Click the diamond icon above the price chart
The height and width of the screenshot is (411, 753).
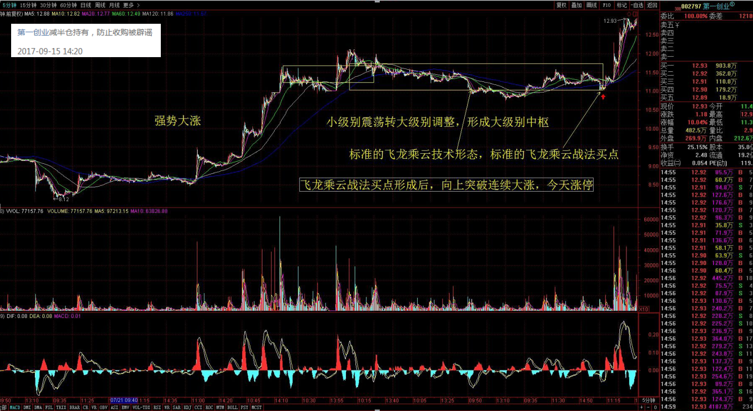tap(629, 14)
